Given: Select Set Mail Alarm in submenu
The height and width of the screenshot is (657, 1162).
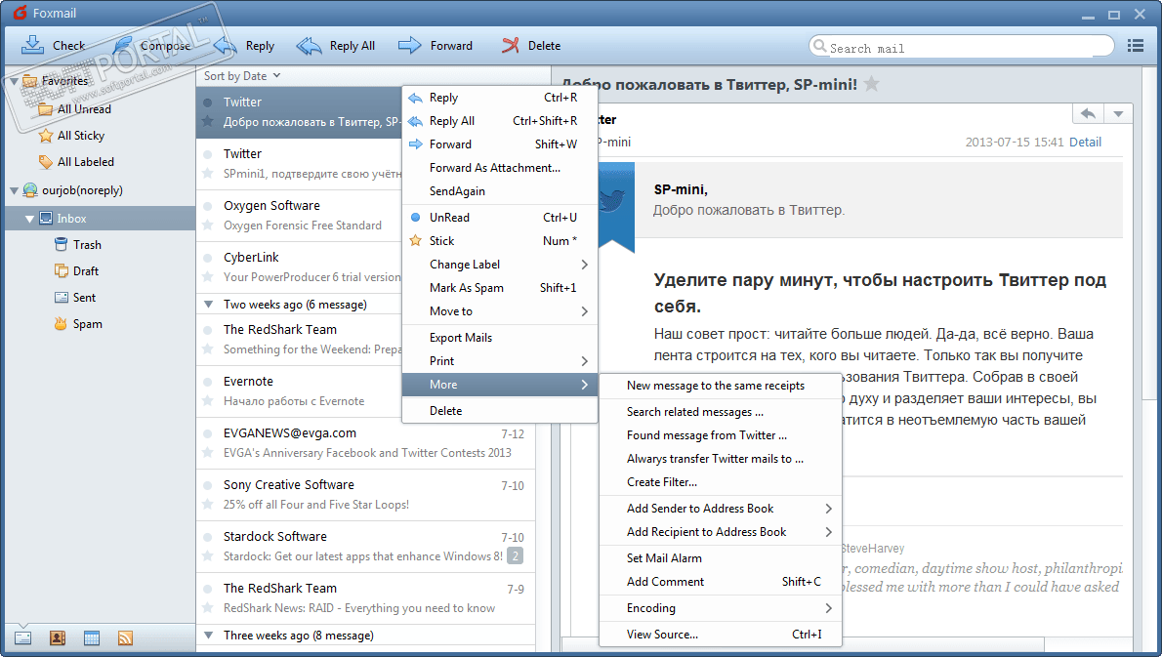Looking at the screenshot, I should (721, 558).
